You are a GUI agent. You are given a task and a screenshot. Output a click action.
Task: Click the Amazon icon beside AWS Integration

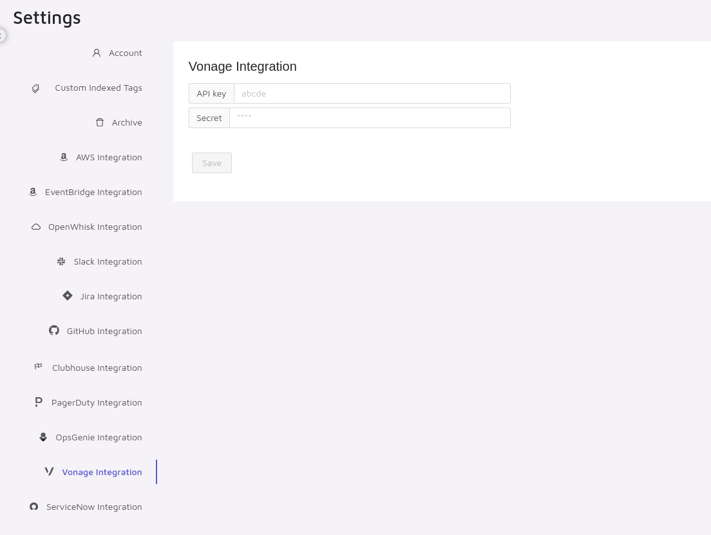pos(64,157)
